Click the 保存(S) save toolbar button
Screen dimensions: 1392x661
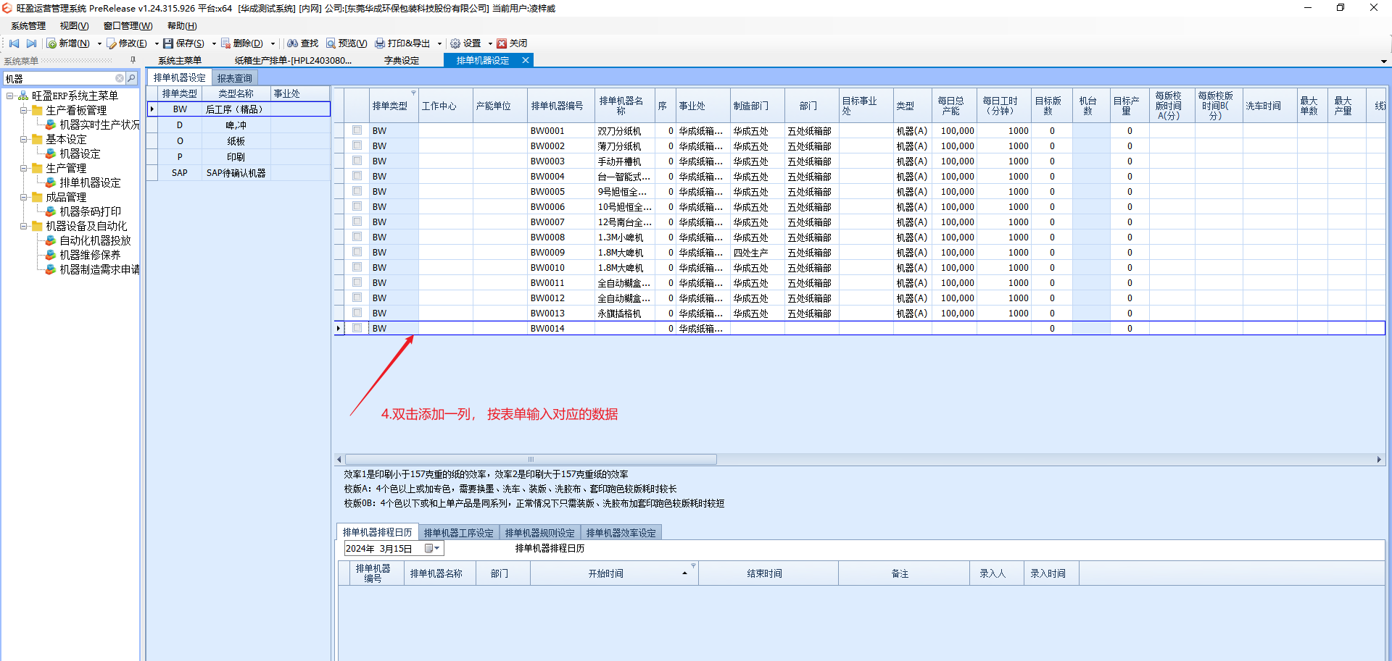(184, 43)
